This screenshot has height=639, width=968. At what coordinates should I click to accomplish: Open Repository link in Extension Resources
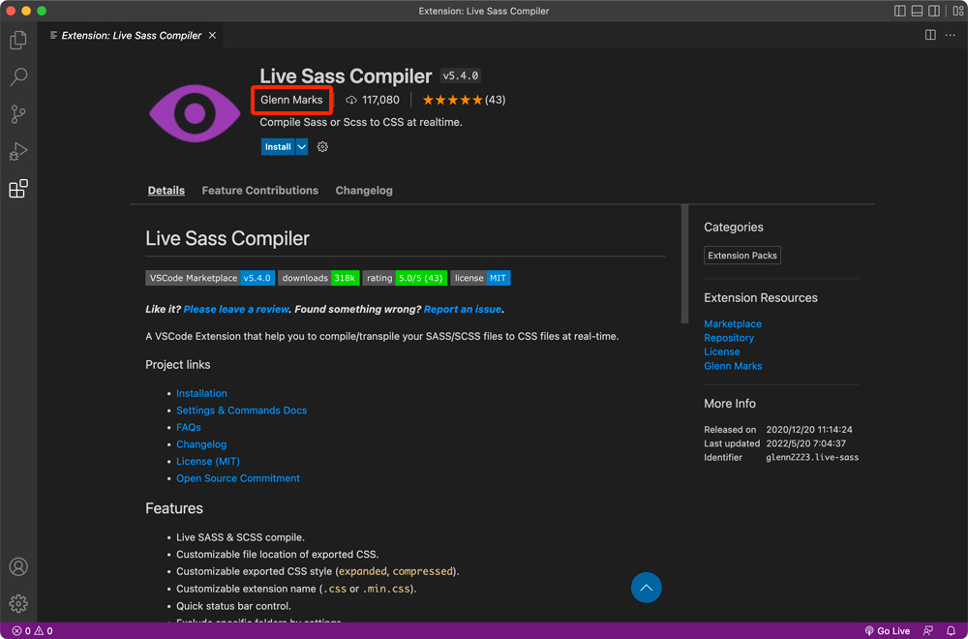click(x=729, y=338)
